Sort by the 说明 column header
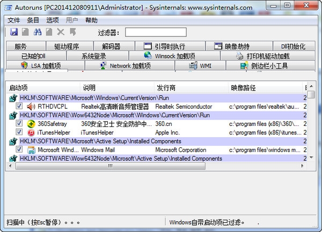The image size is (322, 232). [117, 88]
